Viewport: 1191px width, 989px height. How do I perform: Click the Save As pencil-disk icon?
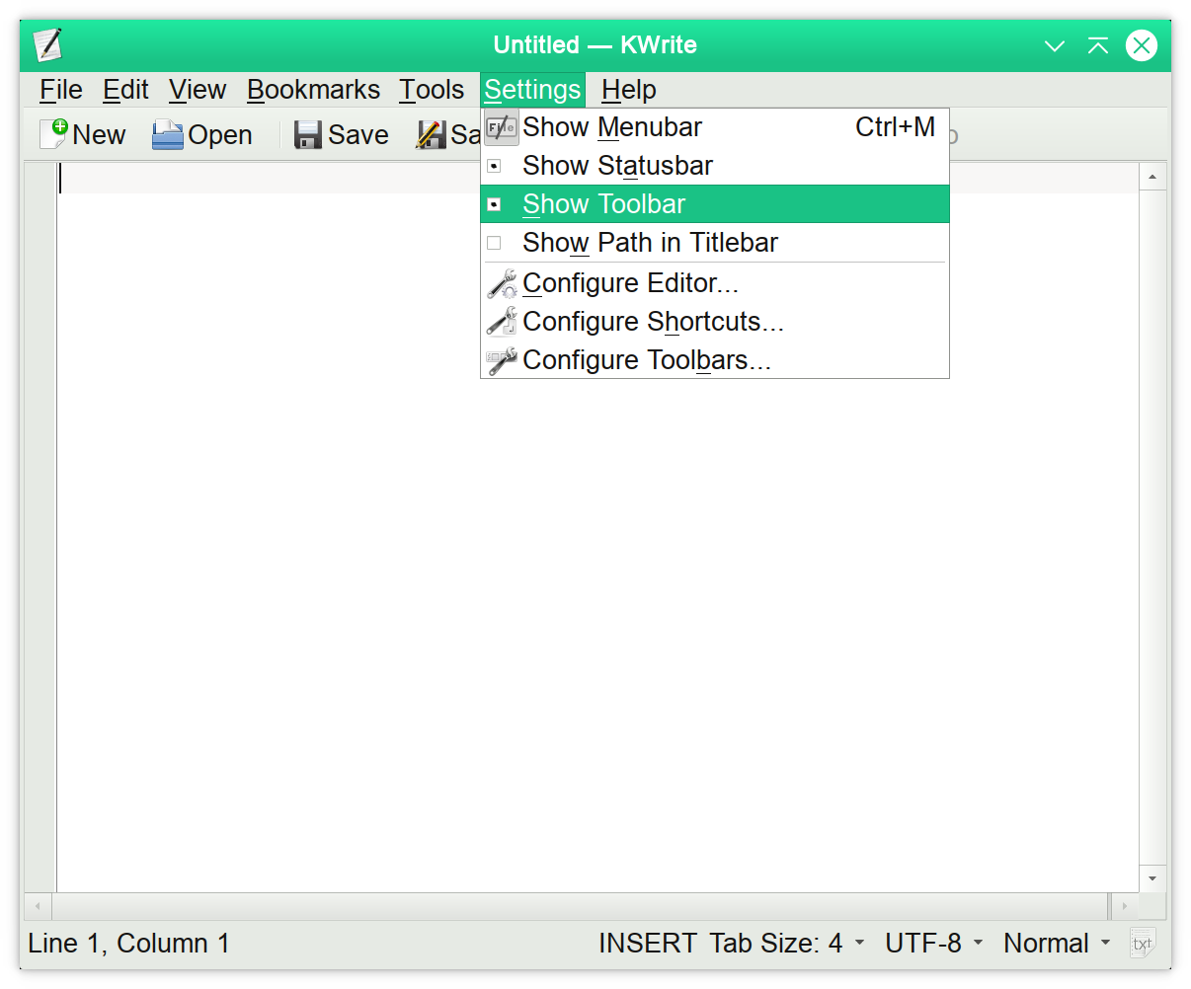click(x=432, y=134)
